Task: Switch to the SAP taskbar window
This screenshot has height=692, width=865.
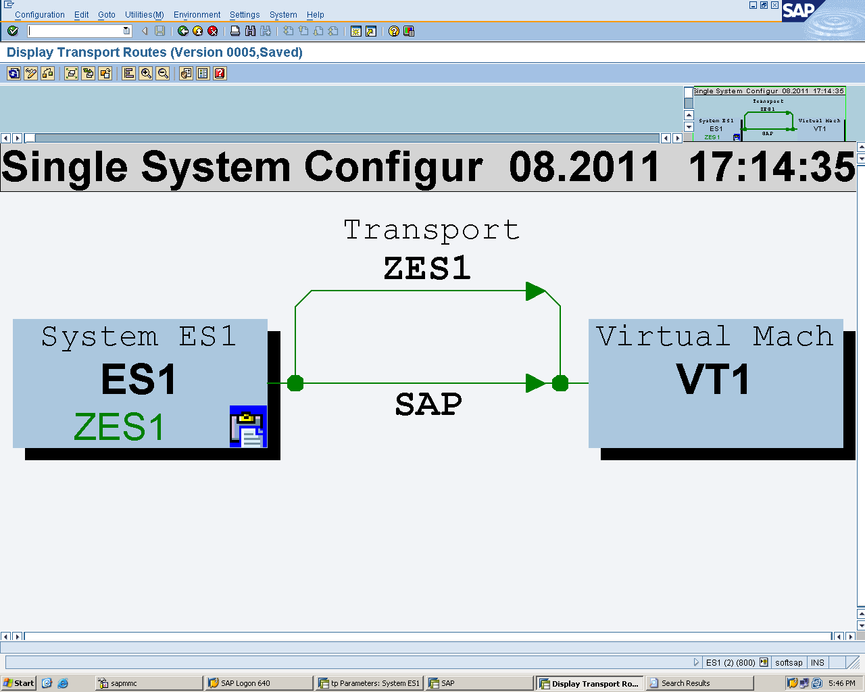Action: [x=479, y=683]
